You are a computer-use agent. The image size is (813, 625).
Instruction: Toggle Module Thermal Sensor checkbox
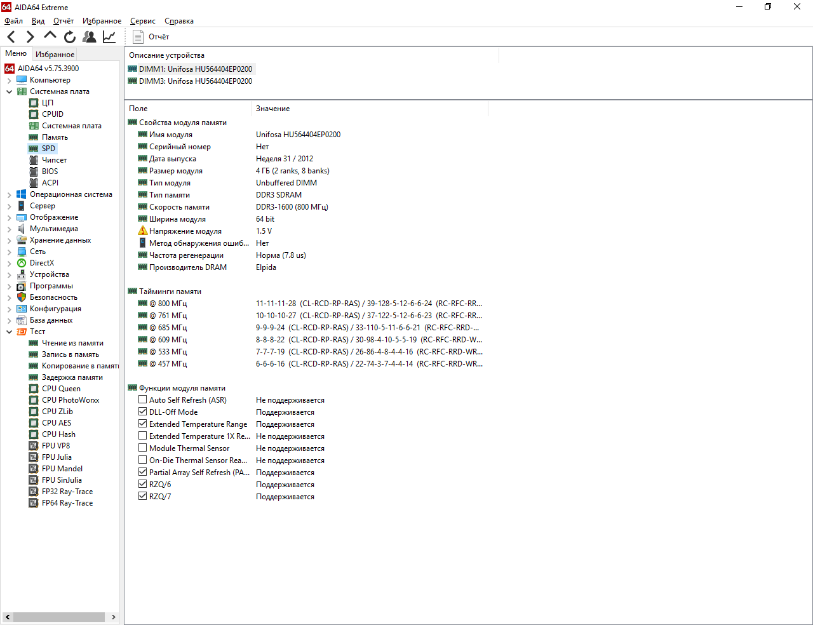pos(143,448)
